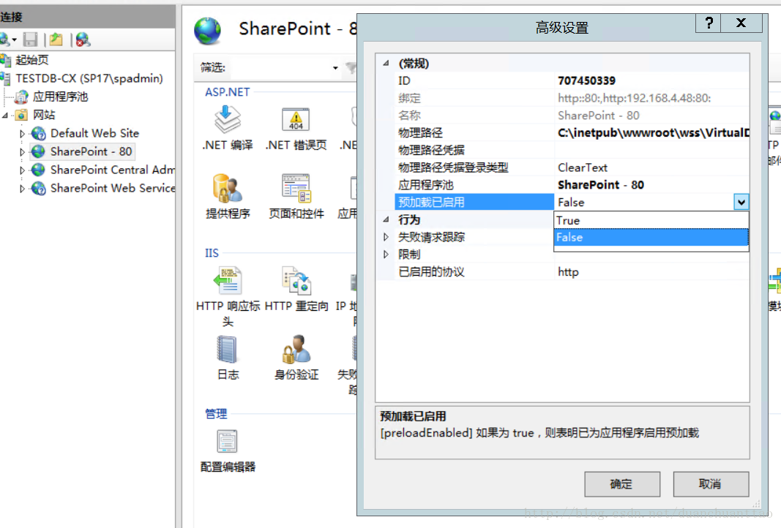781x528 pixels.
Task: Select the 名称 property row
Action: 572,116
